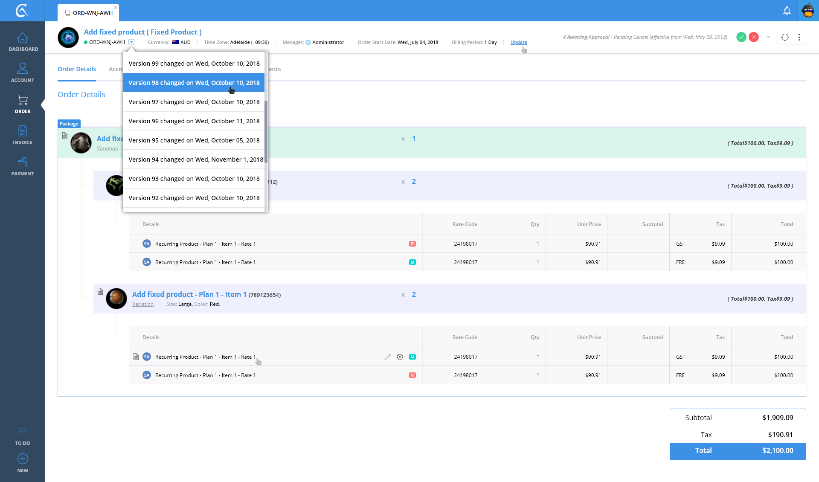Expand the approval status dropdown arrow
Image resolution: width=819 pixels, height=482 pixels.
pyautogui.click(x=768, y=37)
